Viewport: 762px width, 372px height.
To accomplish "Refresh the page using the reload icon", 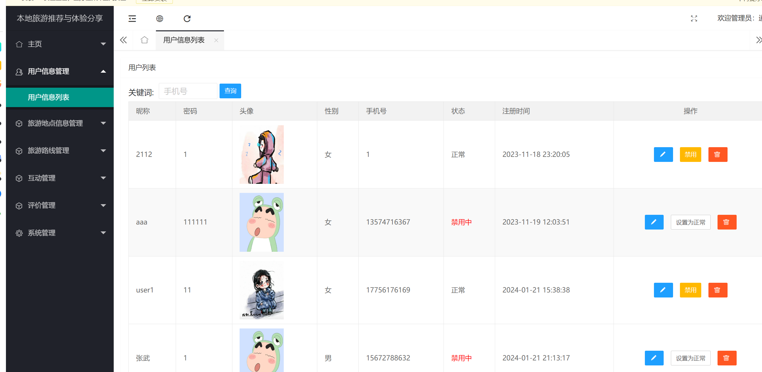I will pos(187,19).
